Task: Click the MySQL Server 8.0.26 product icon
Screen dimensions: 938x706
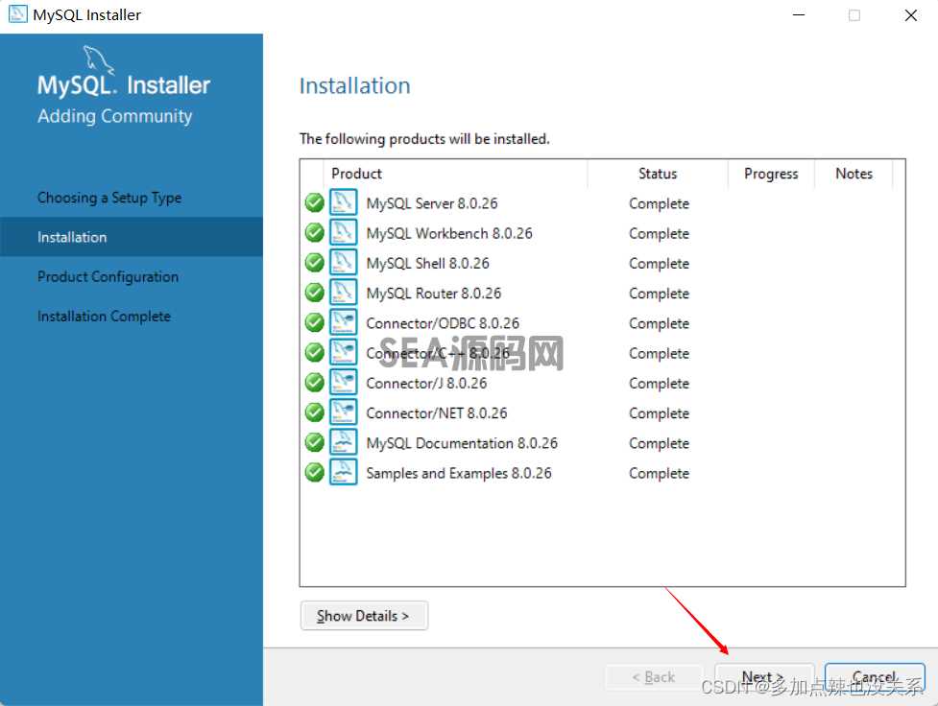Action: click(x=344, y=202)
